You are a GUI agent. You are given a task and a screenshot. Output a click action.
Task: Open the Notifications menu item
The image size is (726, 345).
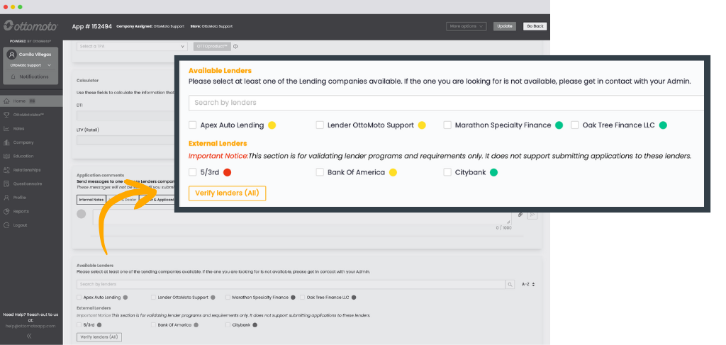coord(33,77)
